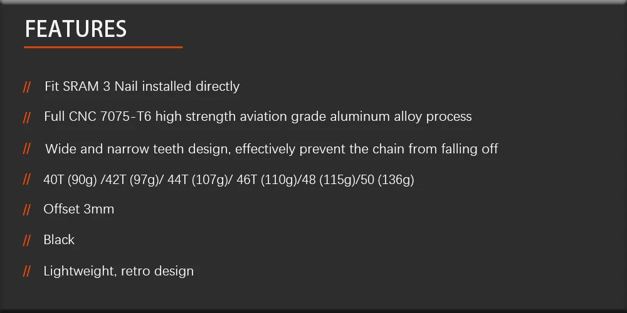Click the 'Lightweight, retro design' text
Image resolution: width=627 pixels, height=313 pixels.
(119, 271)
